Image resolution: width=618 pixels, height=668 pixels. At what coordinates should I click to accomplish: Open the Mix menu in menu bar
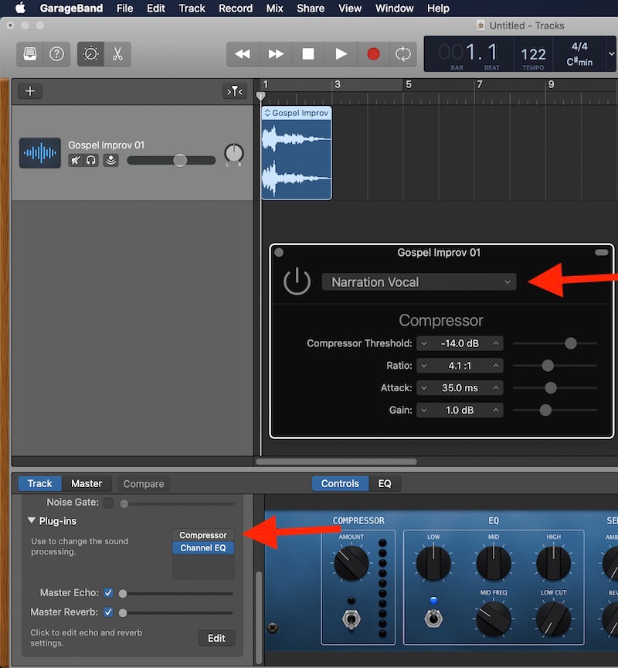pyautogui.click(x=274, y=8)
